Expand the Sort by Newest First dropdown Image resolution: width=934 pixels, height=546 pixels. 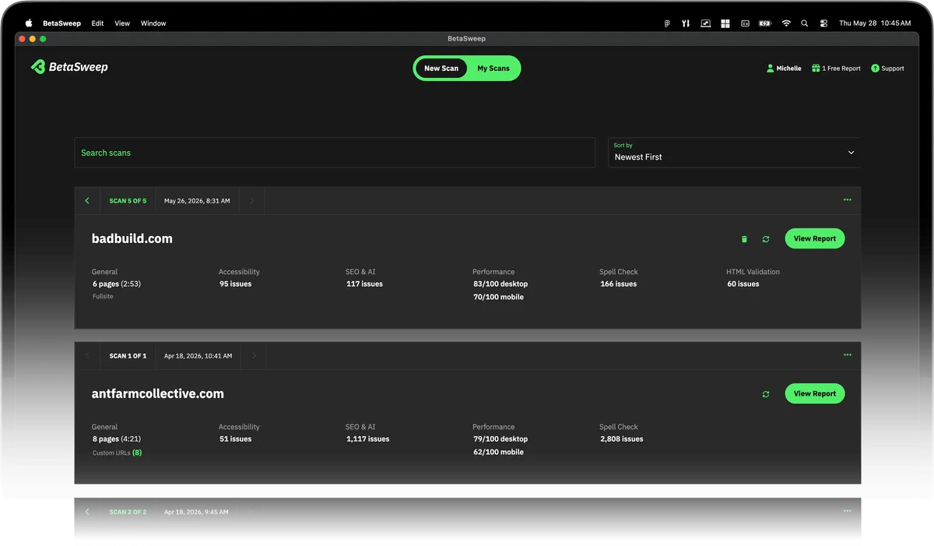pyautogui.click(x=734, y=153)
